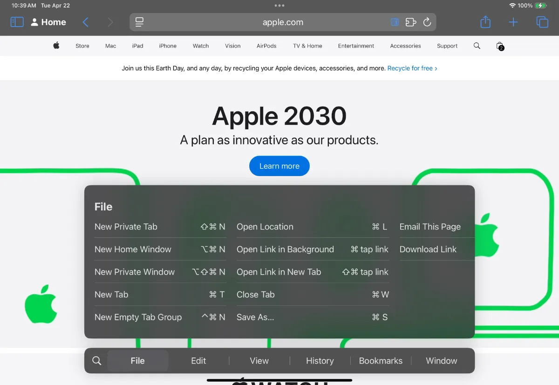Switch to the Window tab
The width and height of the screenshot is (559, 385).
442,361
